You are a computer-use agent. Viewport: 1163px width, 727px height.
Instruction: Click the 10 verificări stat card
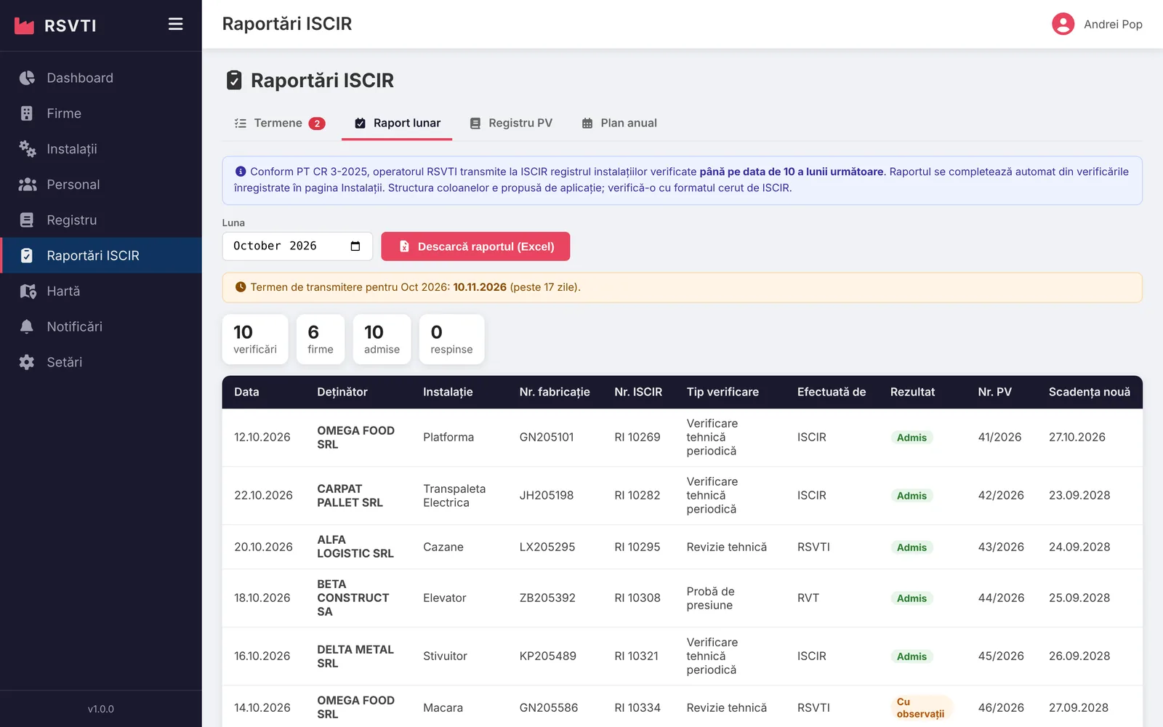click(x=255, y=340)
